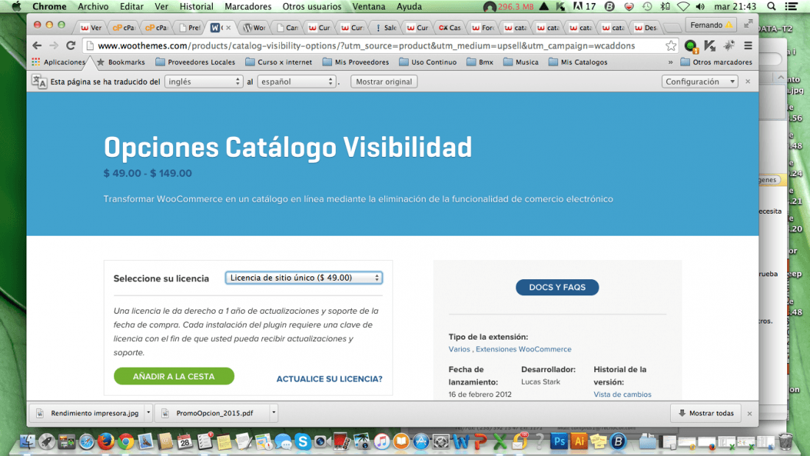810x456 pixels.
Task: Open the Archivo menu
Action: tap(93, 7)
